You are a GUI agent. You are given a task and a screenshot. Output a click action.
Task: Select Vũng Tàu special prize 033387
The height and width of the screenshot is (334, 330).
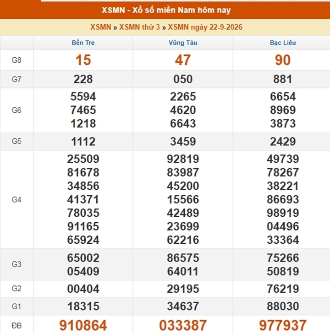pyautogui.click(x=183, y=325)
